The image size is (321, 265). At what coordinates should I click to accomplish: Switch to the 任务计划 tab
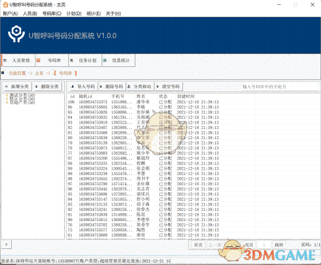[x=86, y=60]
